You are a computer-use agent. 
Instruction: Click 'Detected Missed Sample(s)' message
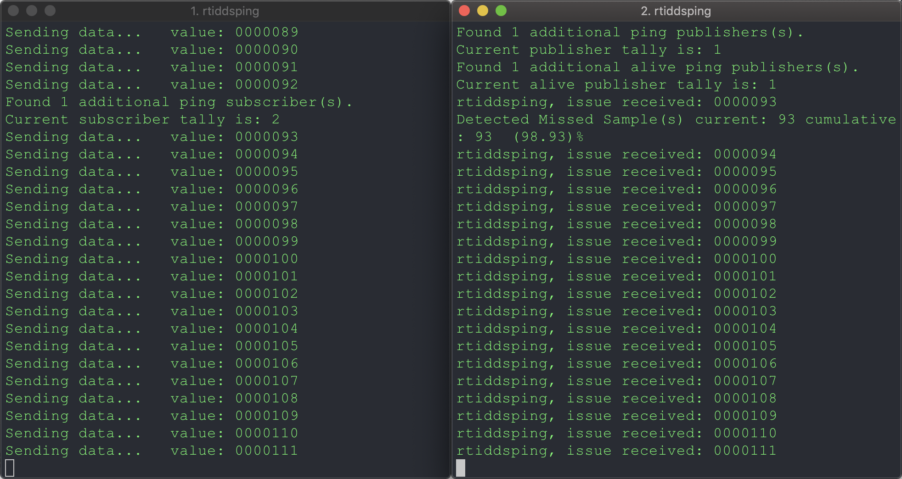coord(569,119)
